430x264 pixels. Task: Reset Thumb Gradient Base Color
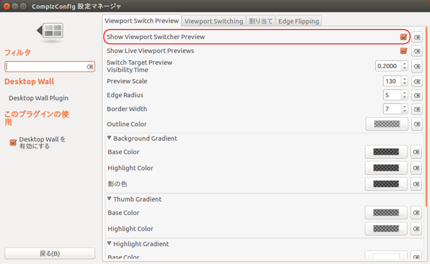pos(416,212)
